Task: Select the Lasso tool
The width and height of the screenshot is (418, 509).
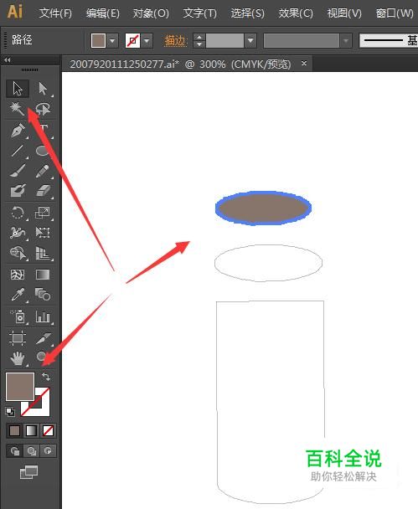Action: (43, 109)
